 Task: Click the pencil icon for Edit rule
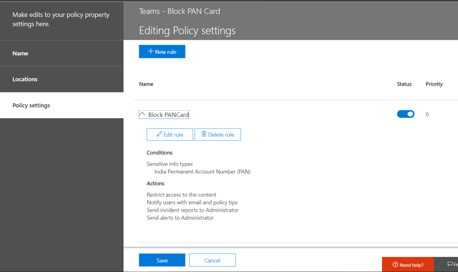point(159,134)
